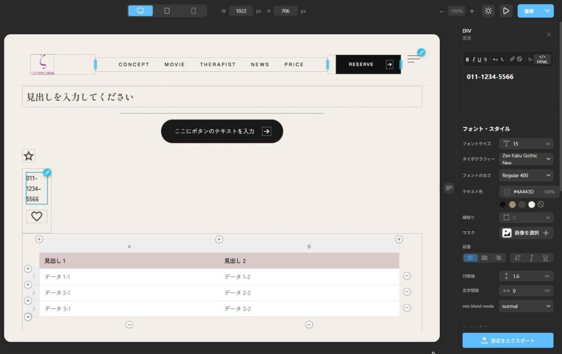Switch to mobile phone preview mode
Screen dimensions: 562x354
tap(193, 11)
